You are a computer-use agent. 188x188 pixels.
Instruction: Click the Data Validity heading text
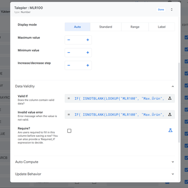point(25,86)
